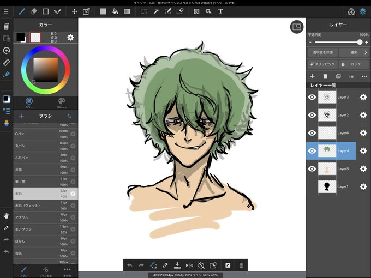The height and width of the screenshot is (278, 371).
Task: Toggle visibility of Layer5
Action: (312, 169)
